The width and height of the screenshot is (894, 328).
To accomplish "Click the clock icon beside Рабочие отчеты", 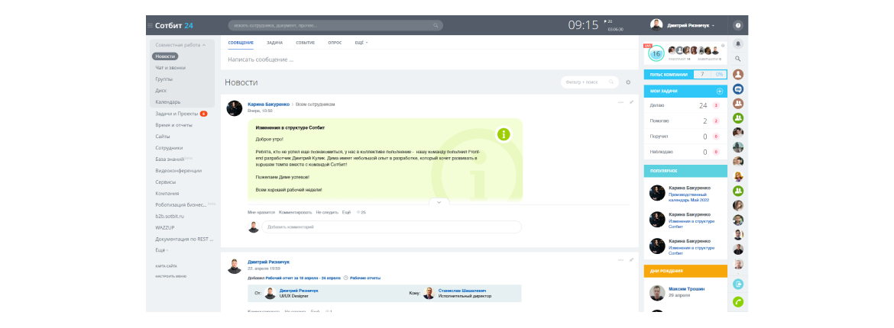I will pyautogui.click(x=346, y=278).
